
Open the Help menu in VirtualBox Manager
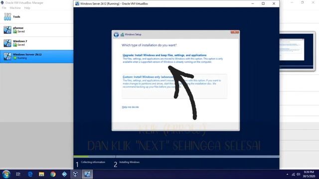pos(27,8)
